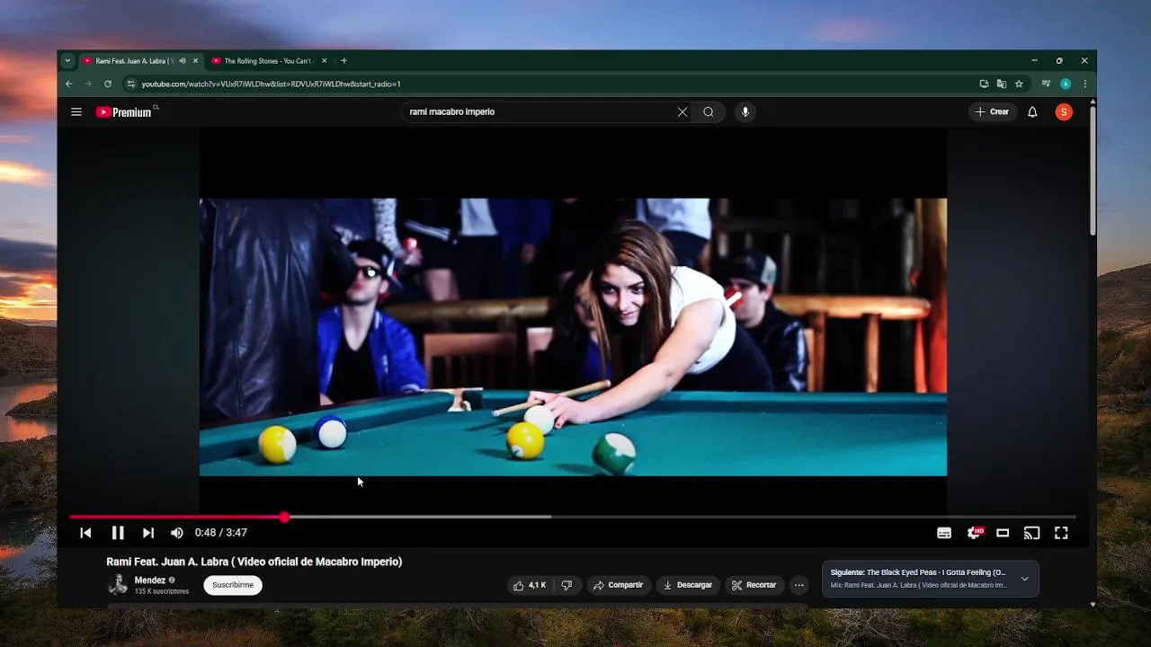Image resolution: width=1151 pixels, height=647 pixels.
Task: Open a new browser tab
Action: (x=344, y=61)
